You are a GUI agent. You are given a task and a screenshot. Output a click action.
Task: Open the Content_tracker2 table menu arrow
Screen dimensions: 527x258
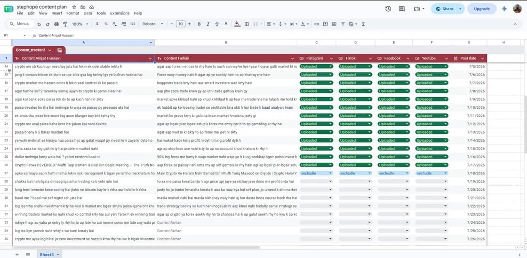50,50
